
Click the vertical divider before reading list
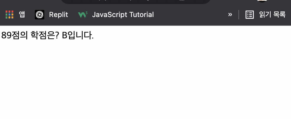pyautogui.click(x=239, y=14)
